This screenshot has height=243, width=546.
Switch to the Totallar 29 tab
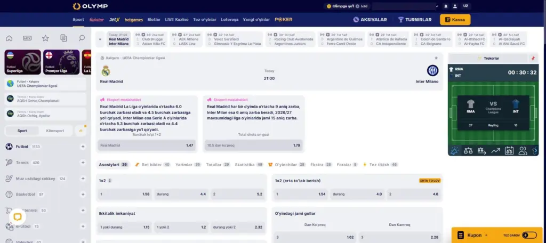218,165
